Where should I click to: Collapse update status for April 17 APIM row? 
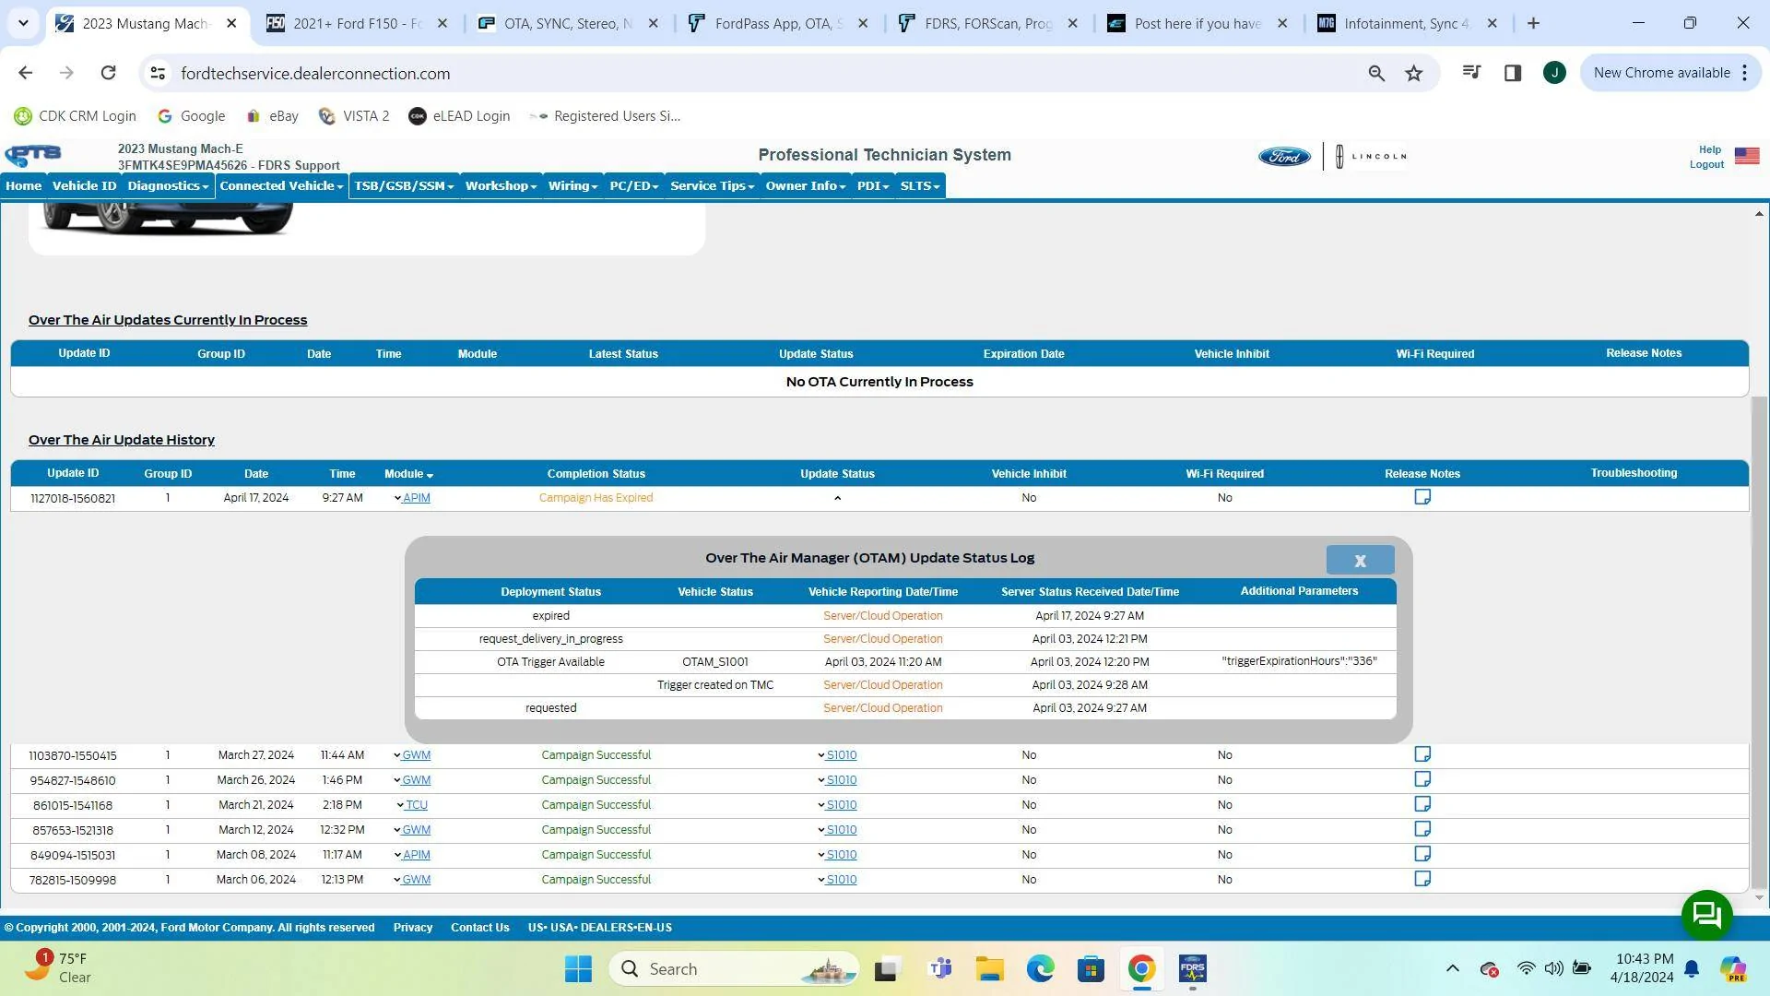837,498
